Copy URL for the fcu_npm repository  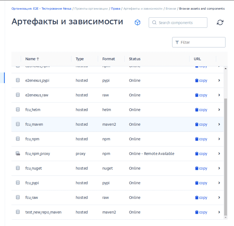tap(201, 139)
